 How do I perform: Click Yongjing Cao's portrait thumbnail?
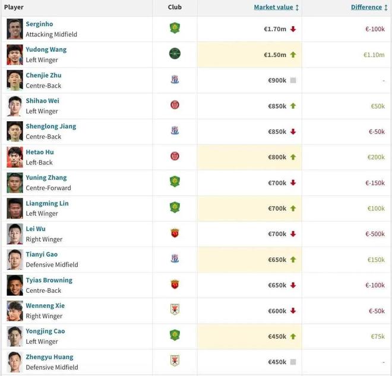point(15,336)
